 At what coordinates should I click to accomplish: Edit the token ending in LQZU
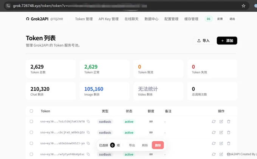pyautogui.click(x=221, y=132)
